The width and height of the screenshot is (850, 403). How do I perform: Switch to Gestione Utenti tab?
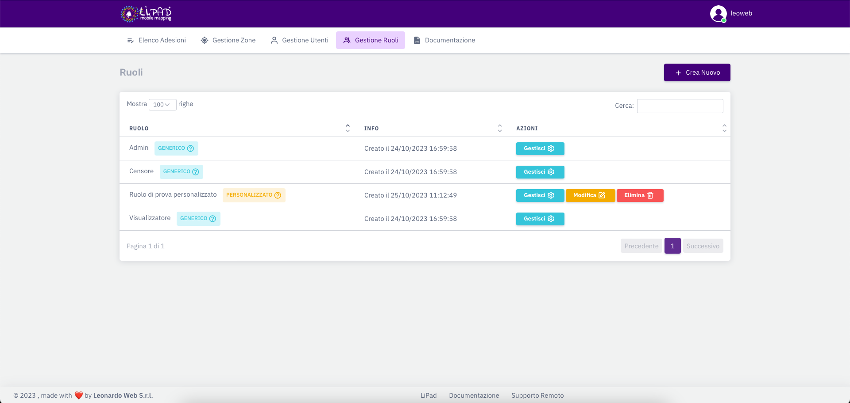(x=299, y=40)
